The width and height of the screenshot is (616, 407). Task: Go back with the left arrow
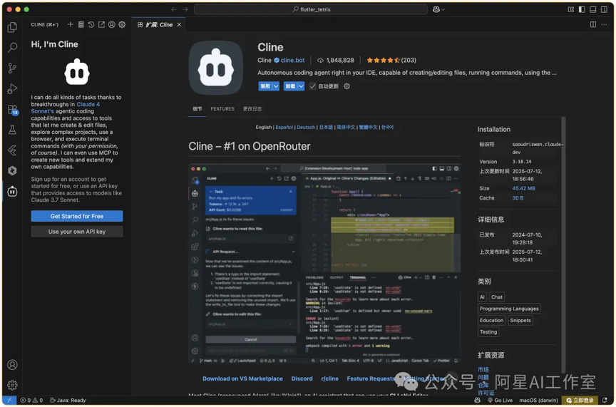point(174,9)
